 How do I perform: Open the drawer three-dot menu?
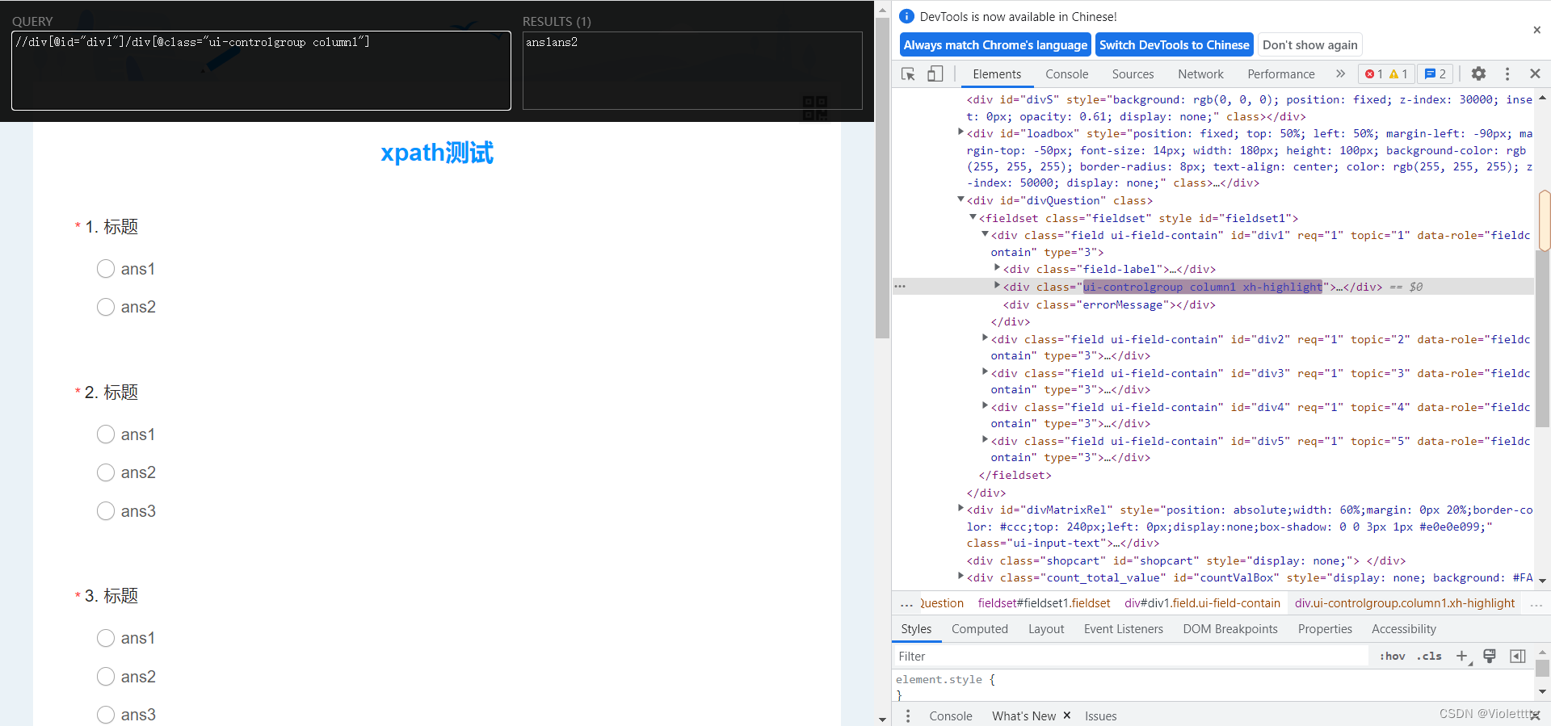(x=908, y=716)
